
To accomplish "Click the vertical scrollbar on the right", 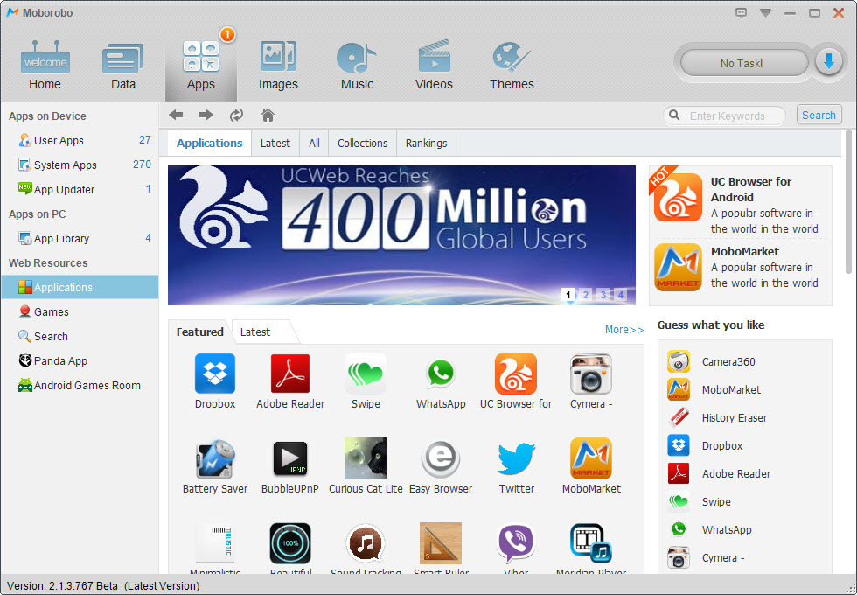I will (x=847, y=201).
